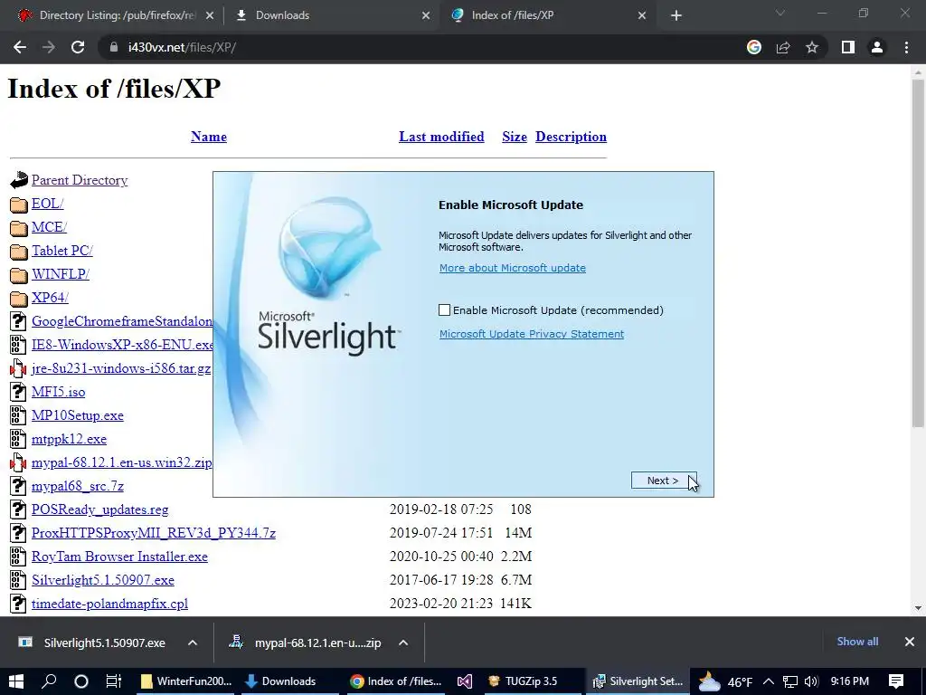
Task: Select the Index of /files/XP tab
Action: click(x=546, y=15)
